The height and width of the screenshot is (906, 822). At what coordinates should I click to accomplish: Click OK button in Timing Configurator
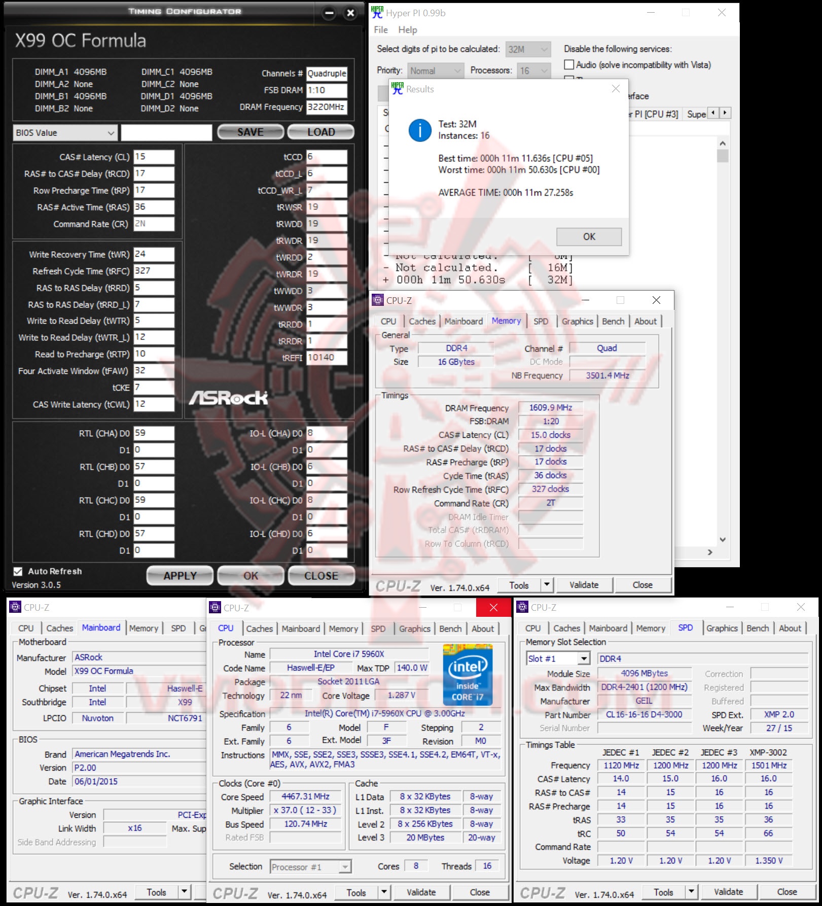click(x=251, y=576)
